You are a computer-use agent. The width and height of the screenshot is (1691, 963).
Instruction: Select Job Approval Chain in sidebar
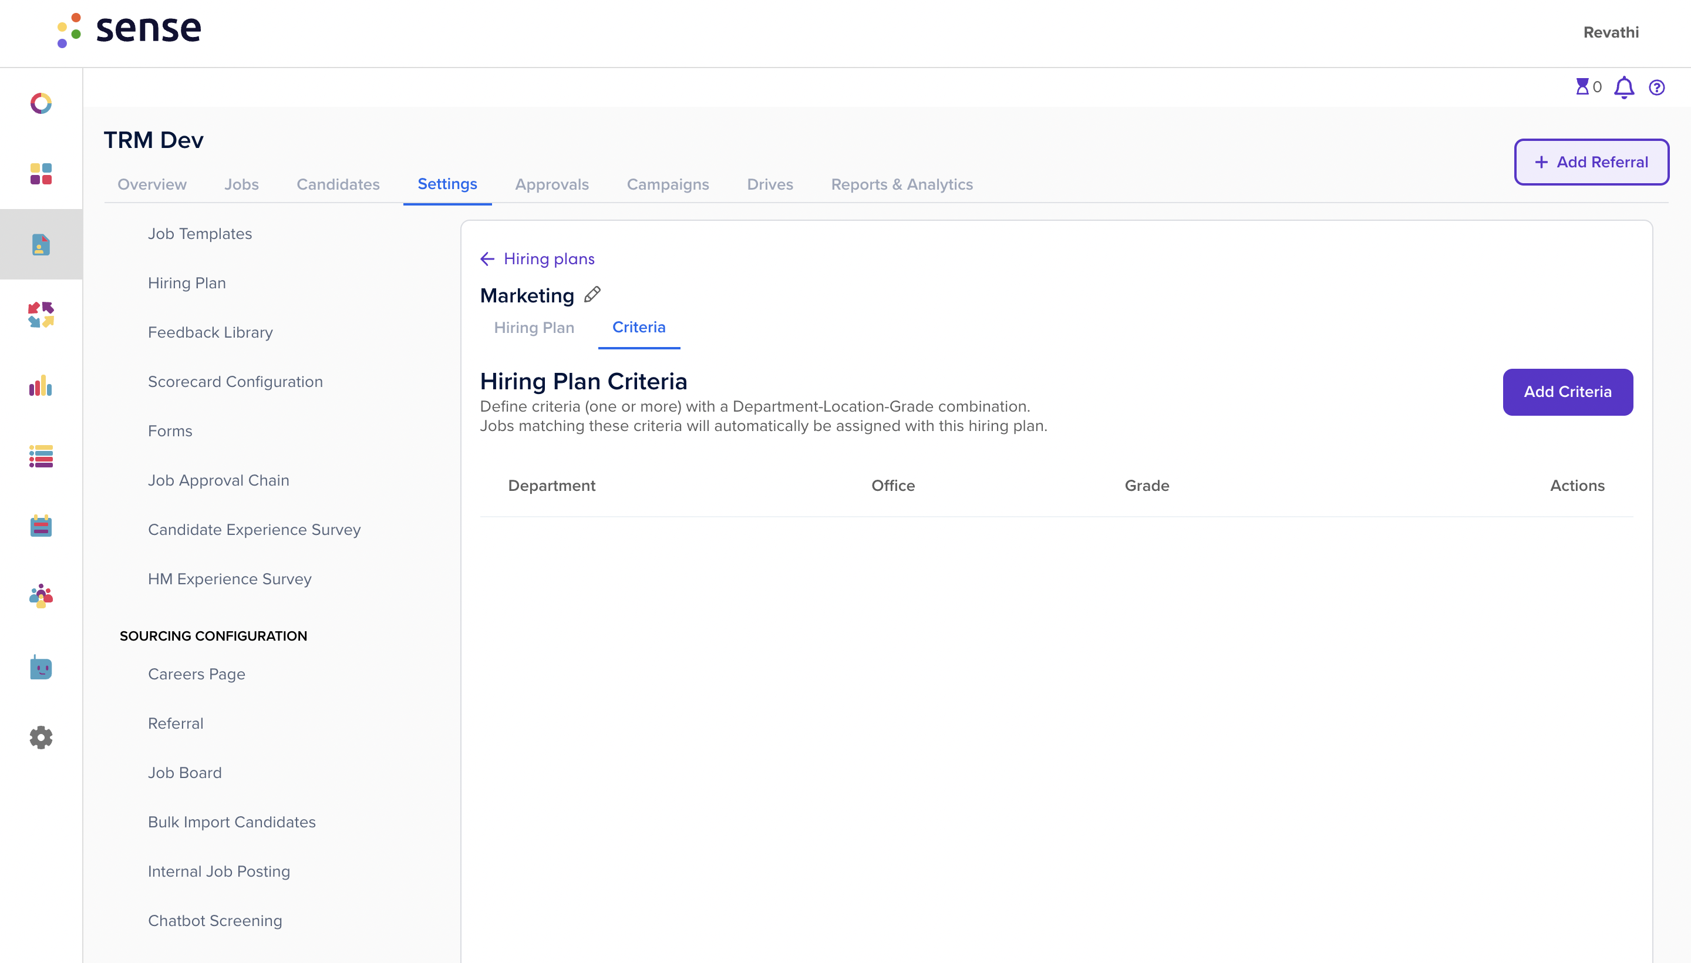(x=218, y=480)
